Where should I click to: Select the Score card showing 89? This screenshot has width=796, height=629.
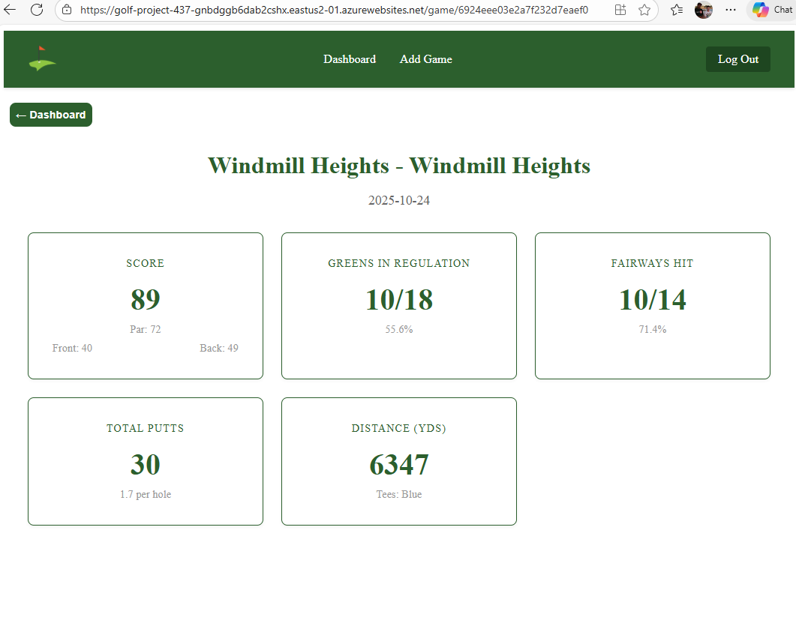pyautogui.click(x=146, y=306)
